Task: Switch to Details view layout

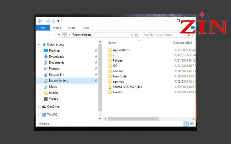Action: (186, 124)
